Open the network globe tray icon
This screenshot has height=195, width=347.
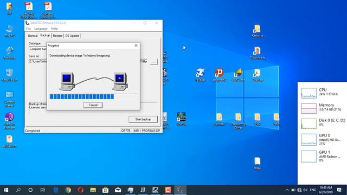click(299, 190)
